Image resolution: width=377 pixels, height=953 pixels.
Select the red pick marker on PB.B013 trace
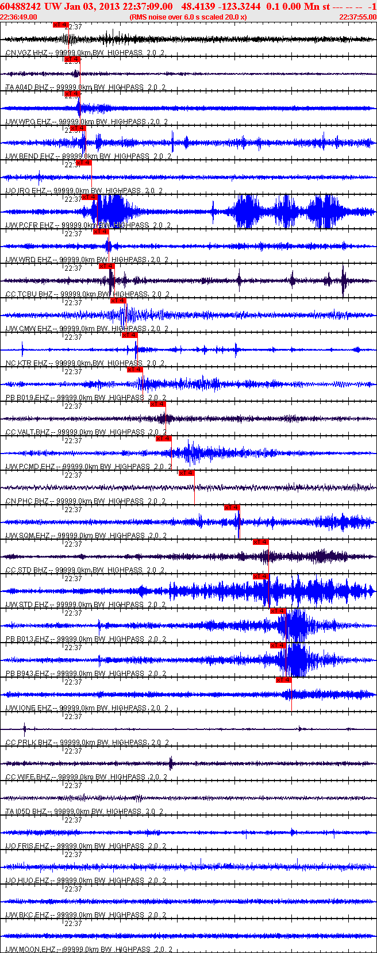click(278, 611)
